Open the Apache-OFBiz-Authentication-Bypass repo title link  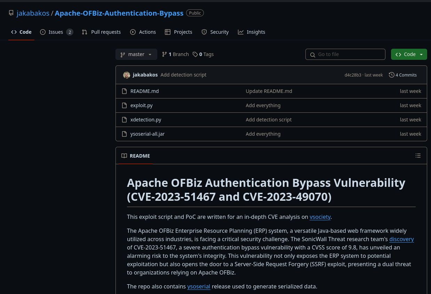119,13
